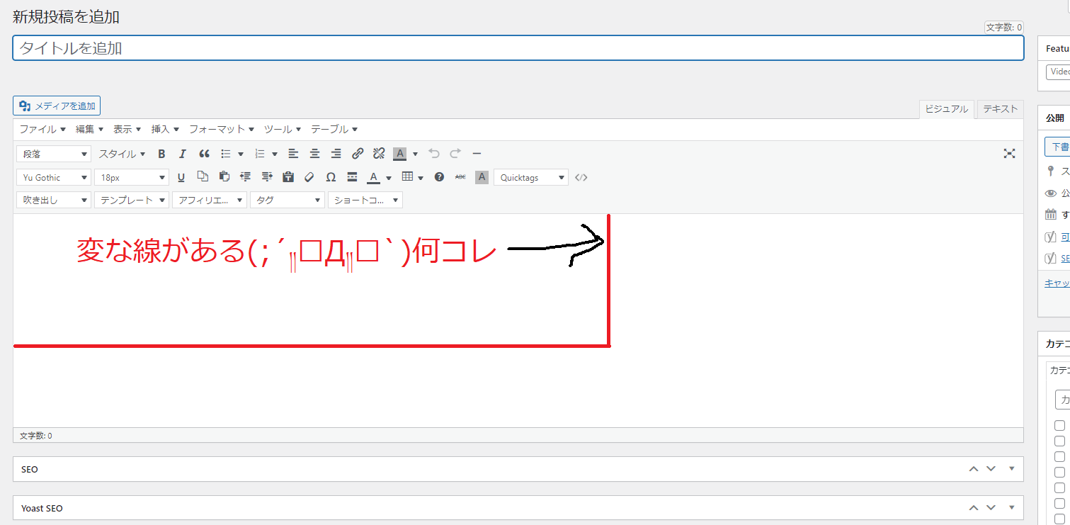Open the 段落 paragraph format dropdown

pos(54,154)
